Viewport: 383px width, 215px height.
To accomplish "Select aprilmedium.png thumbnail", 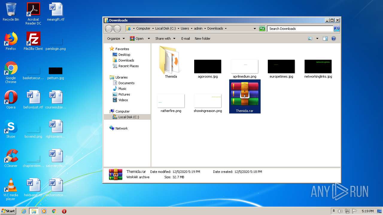I will pyautogui.click(x=244, y=69).
